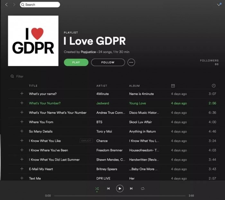Open album Name is 4minute

click(141, 94)
